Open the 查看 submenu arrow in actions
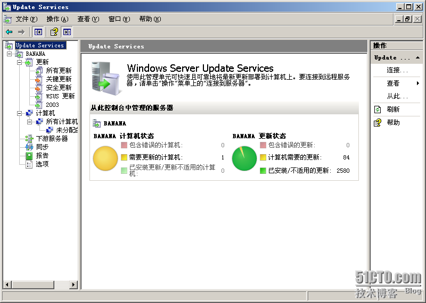The width and height of the screenshot is (426, 303). pos(418,83)
